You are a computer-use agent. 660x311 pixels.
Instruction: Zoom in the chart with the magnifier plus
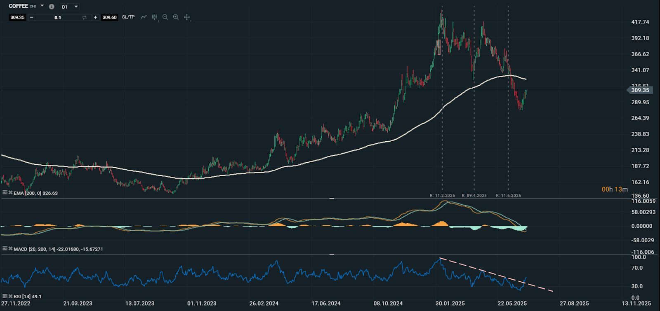click(x=176, y=17)
